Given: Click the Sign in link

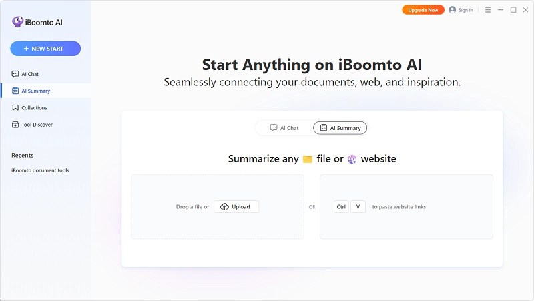Looking at the screenshot, I should (x=465, y=10).
